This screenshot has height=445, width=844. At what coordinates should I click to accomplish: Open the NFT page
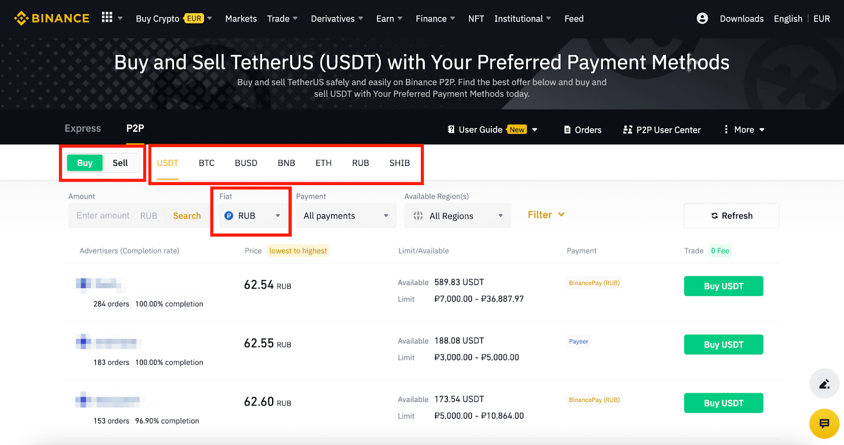[x=476, y=18]
